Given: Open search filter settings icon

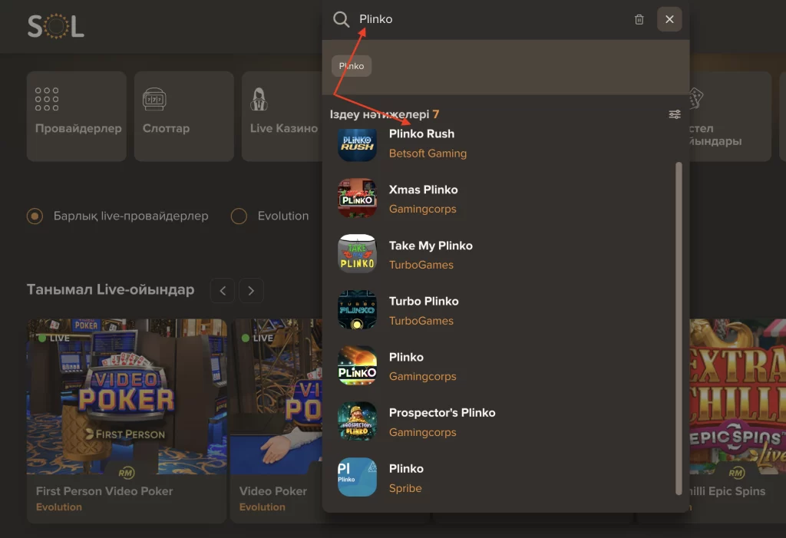Looking at the screenshot, I should pyautogui.click(x=675, y=114).
